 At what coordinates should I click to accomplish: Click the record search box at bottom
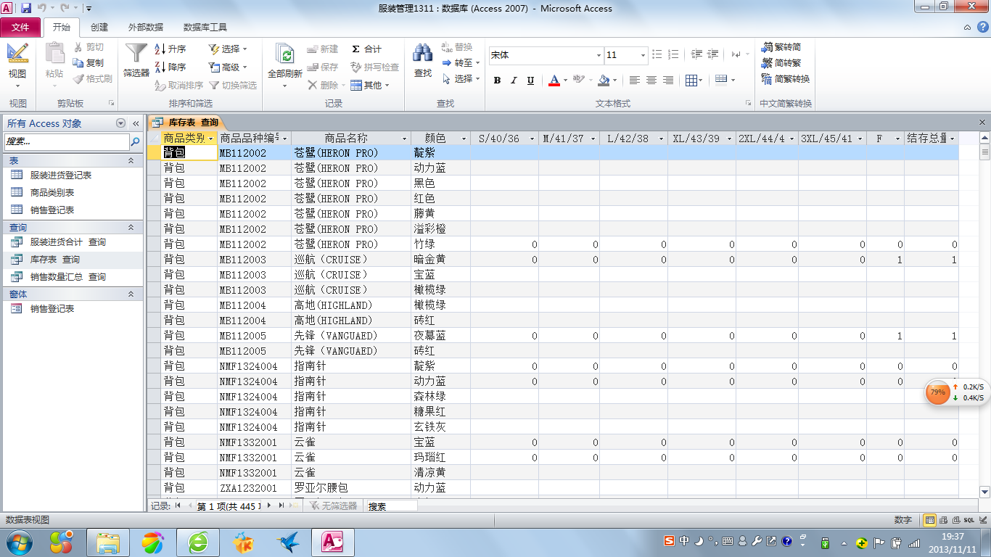(x=392, y=506)
